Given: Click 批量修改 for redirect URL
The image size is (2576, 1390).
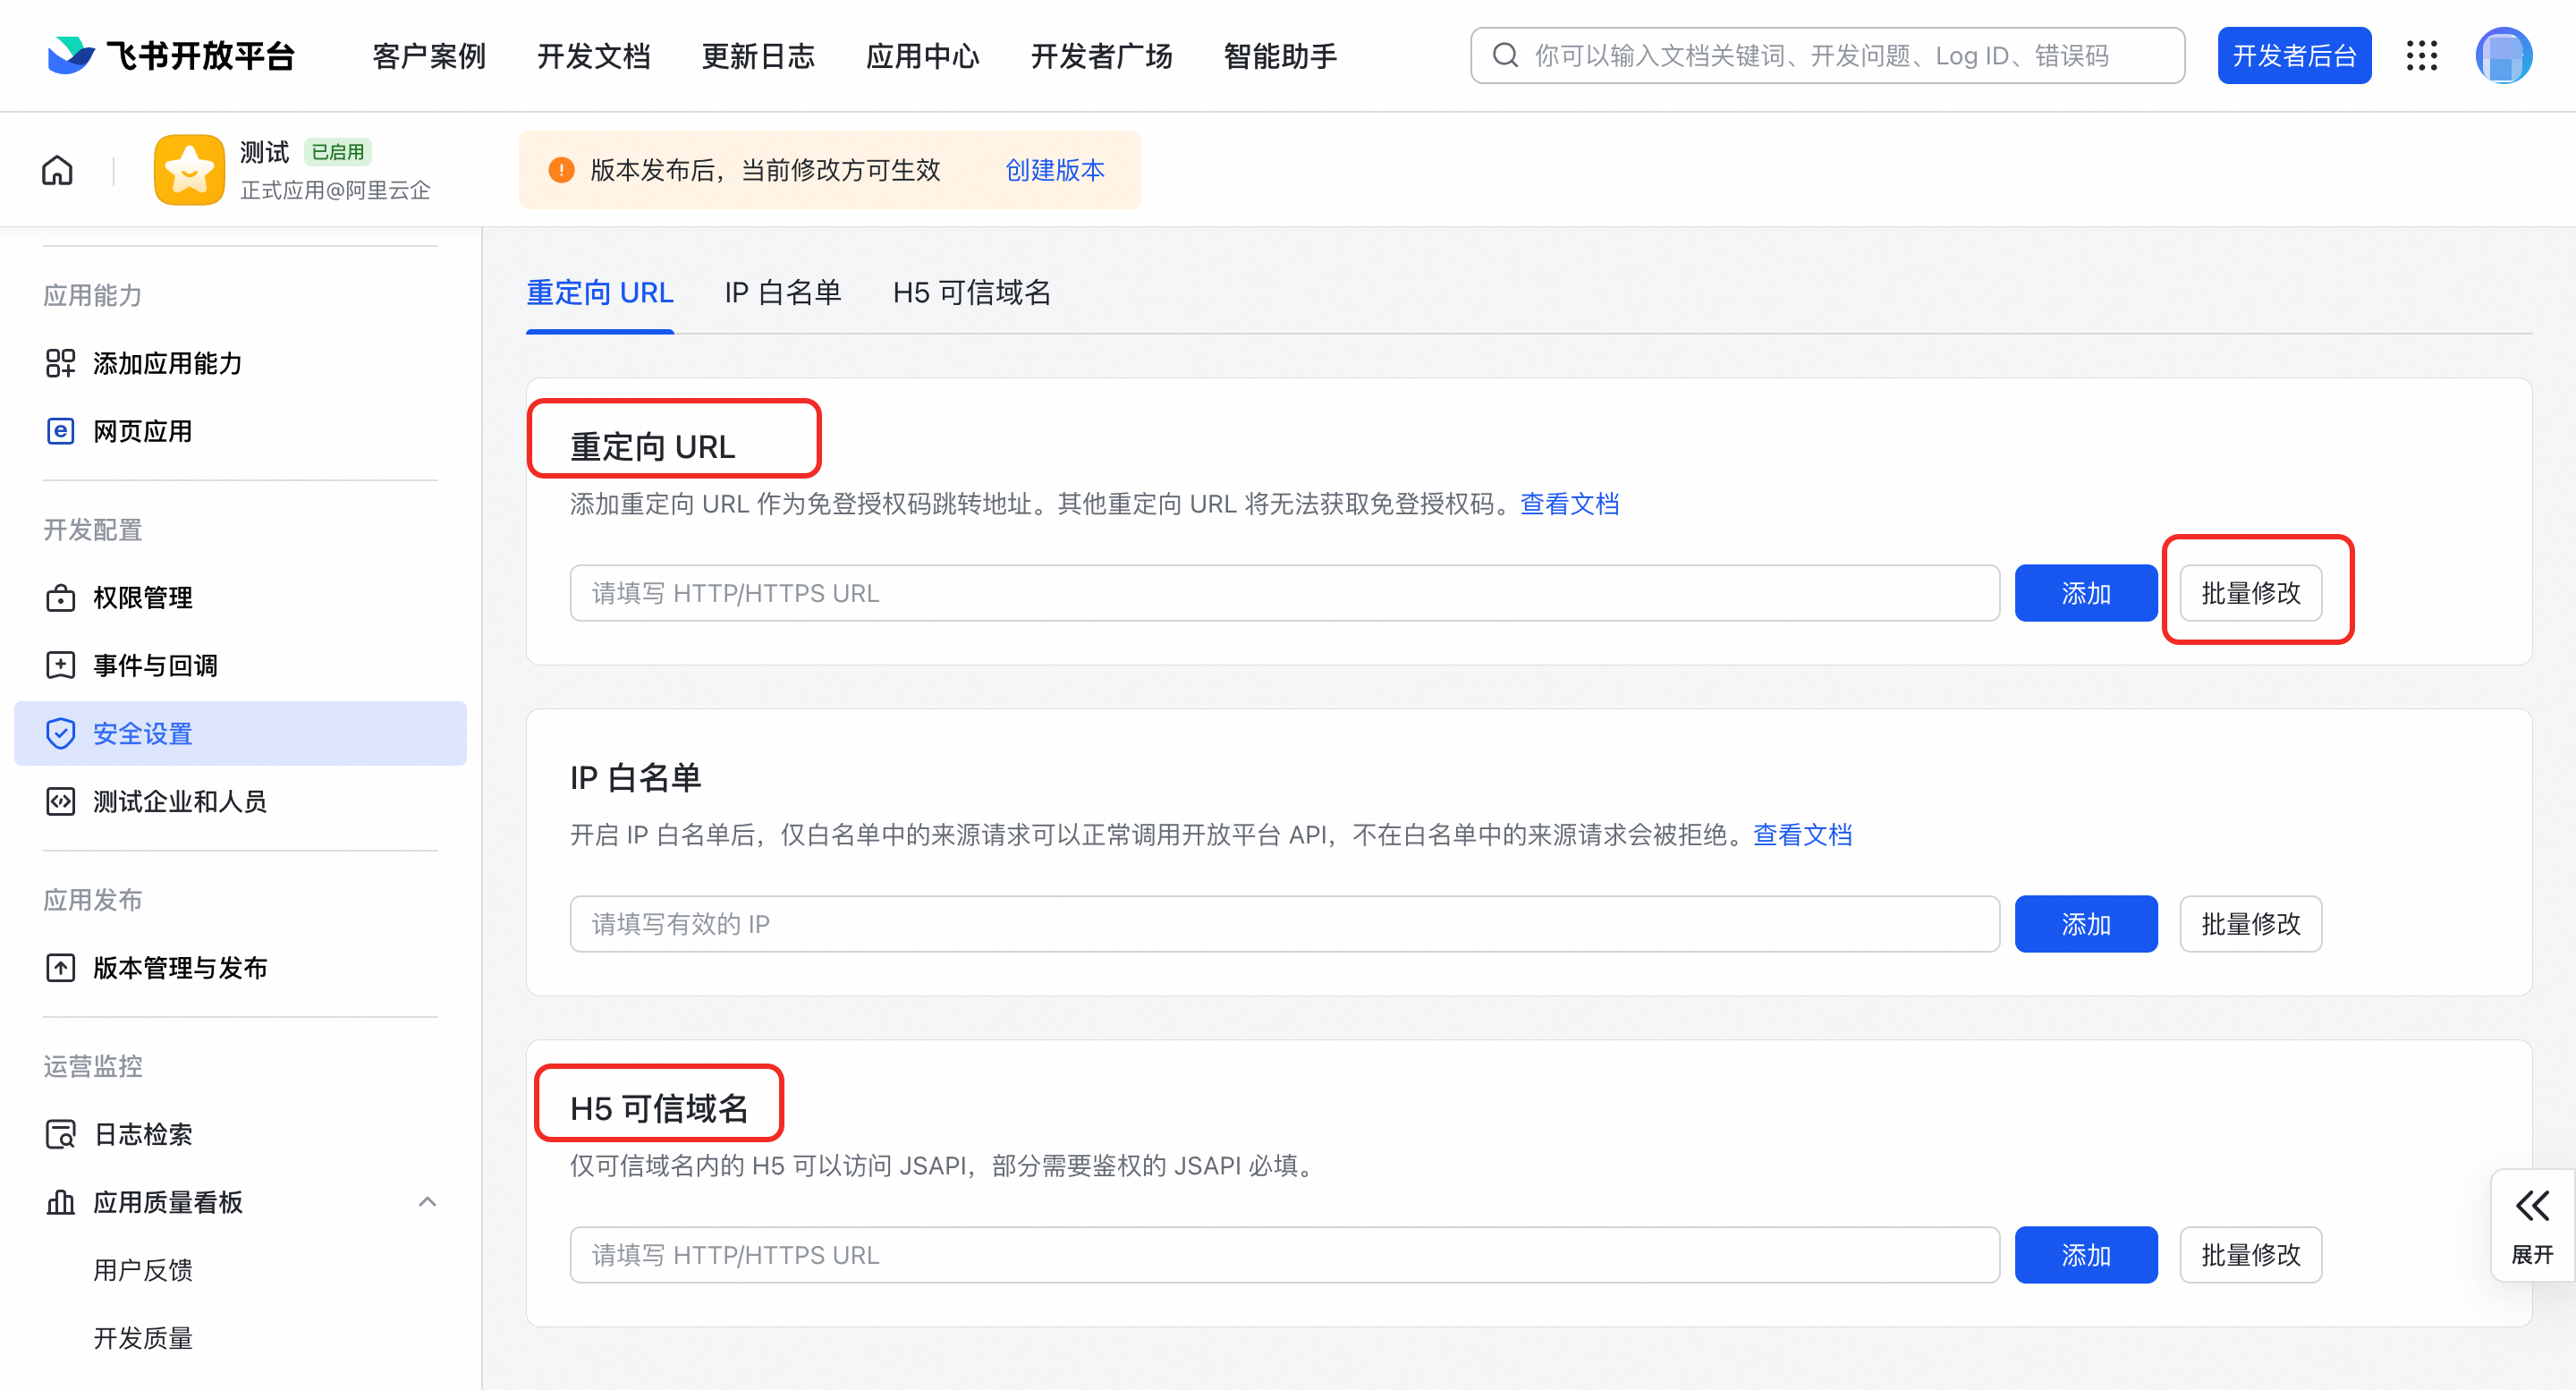Looking at the screenshot, I should (x=2250, y=593).
